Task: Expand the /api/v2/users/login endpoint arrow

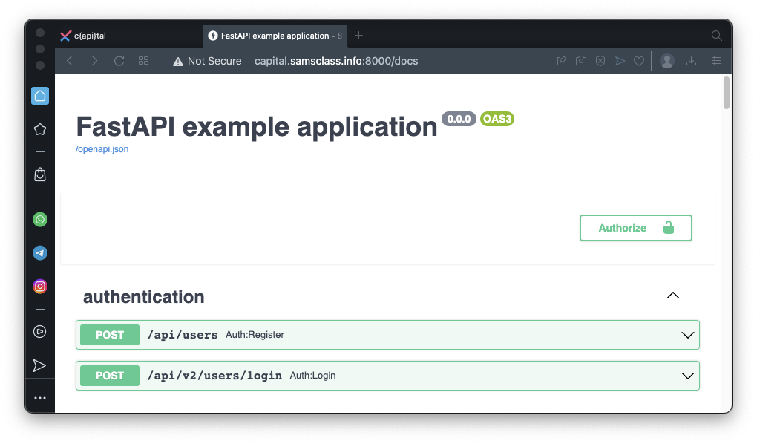Action: (x=687, y=376)
